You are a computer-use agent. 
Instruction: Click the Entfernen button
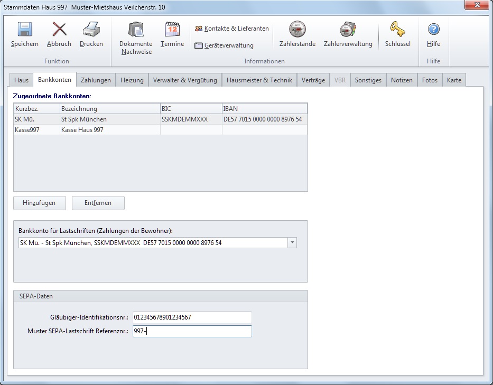pos(98,203)
